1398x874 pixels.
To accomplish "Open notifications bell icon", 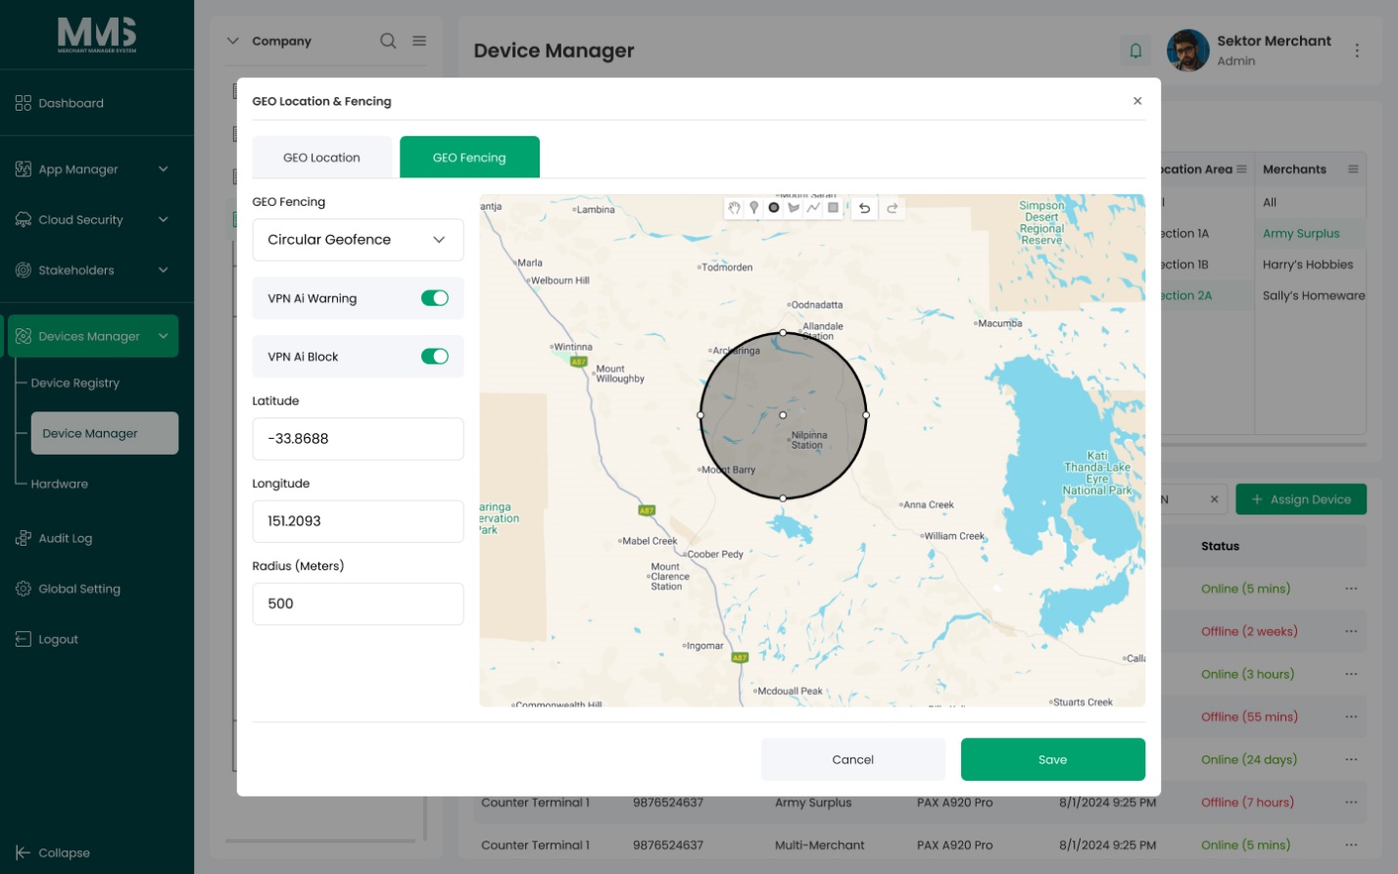I will [1135, 51].
